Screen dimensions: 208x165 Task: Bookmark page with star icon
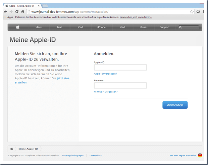192,12
